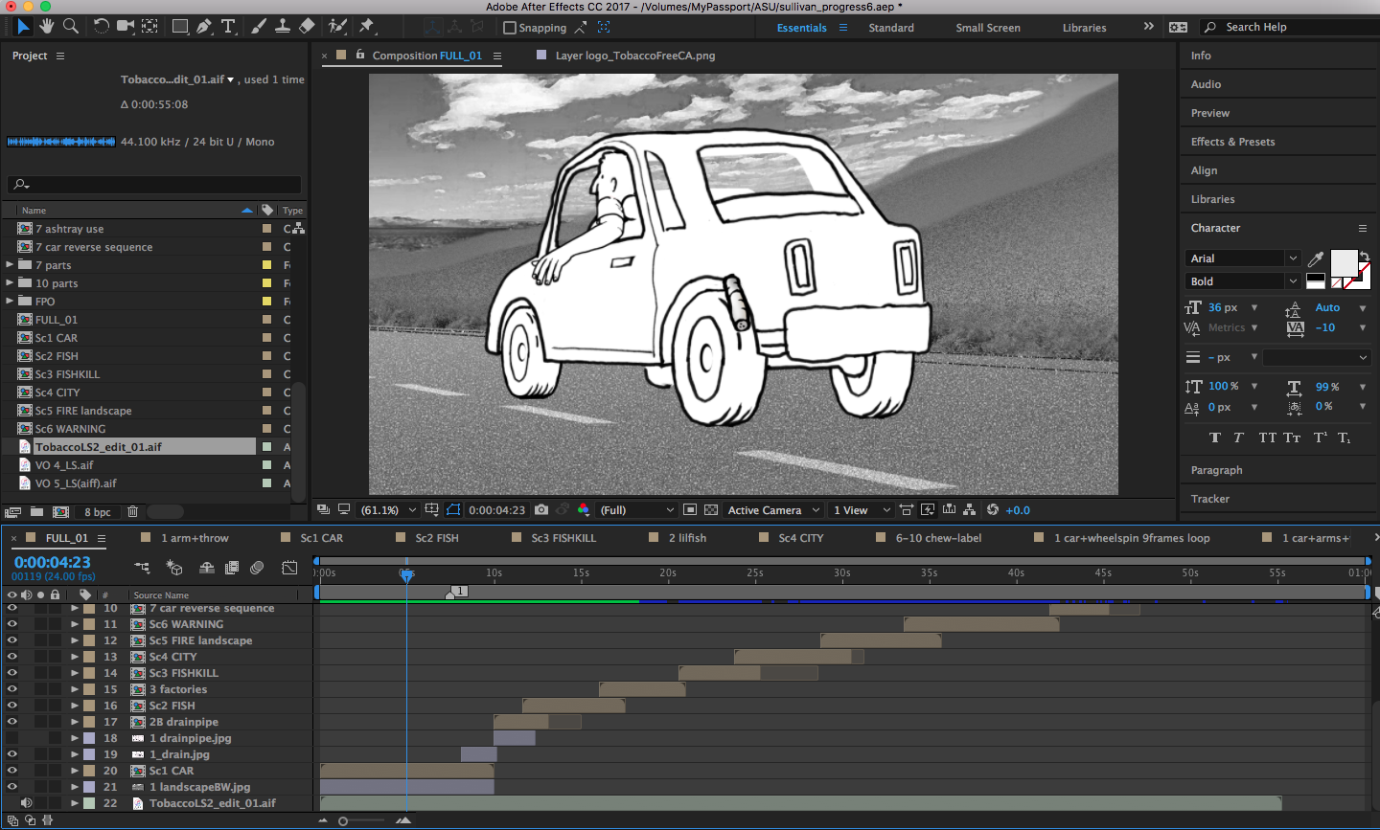Select the Hand tool in toolbar
Image resolution: width=1380 pixels, height=830 pixels.
click(x=46, y=27)
